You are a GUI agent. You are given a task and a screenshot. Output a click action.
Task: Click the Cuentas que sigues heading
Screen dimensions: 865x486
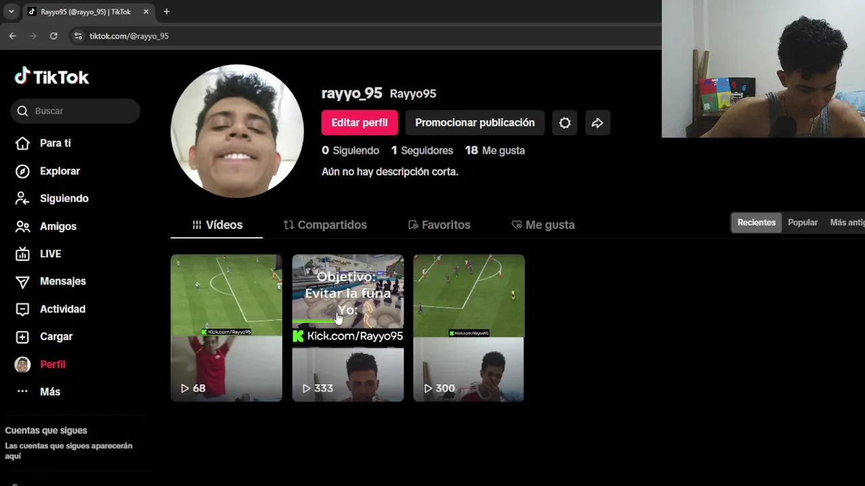[x=46, y=431]
